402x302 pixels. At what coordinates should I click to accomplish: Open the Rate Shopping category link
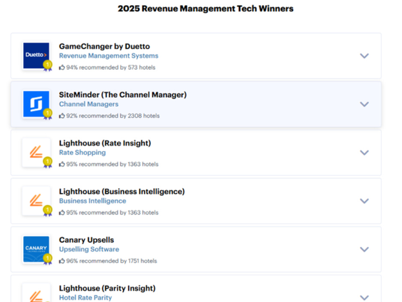pyautogui.click(x=82, y=152)
